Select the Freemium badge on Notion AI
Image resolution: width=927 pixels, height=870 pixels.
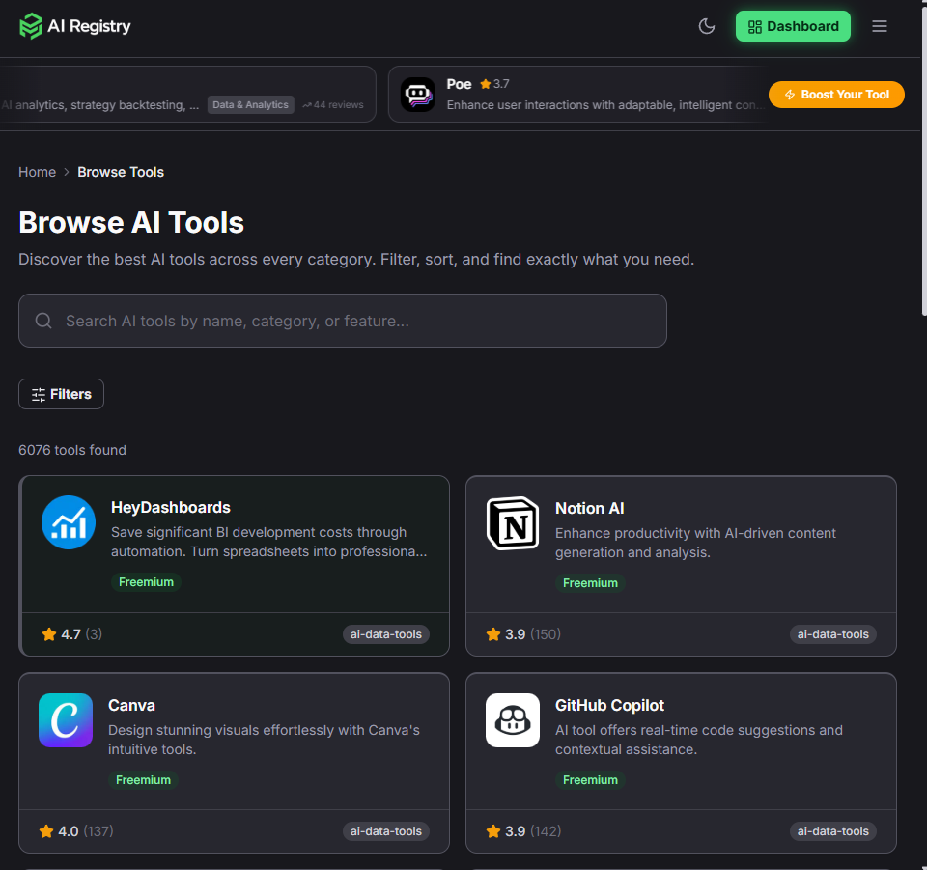(590, 582)
